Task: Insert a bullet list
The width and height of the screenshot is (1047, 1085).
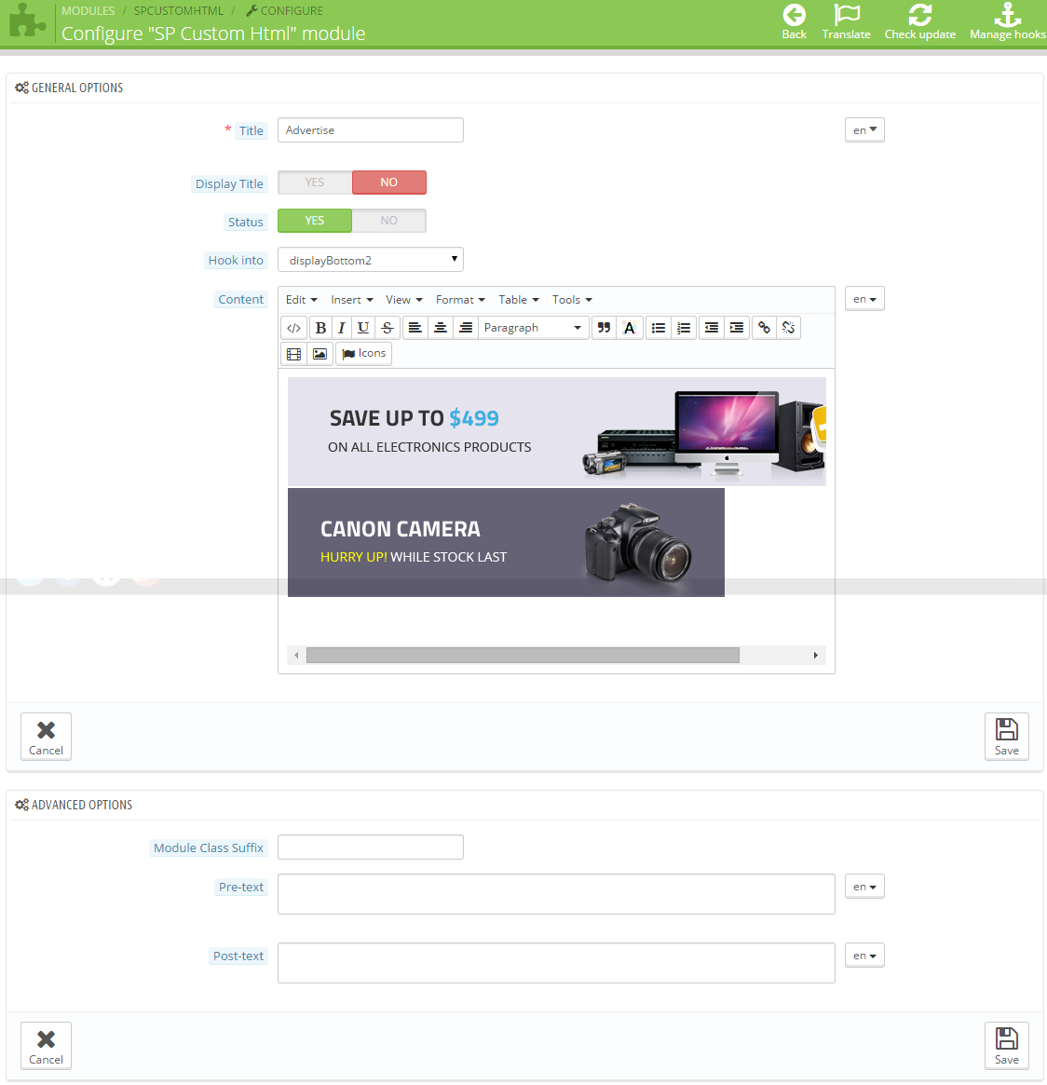Action: (x=658, y=328)
